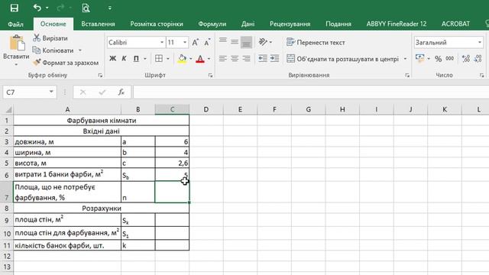Toggle italic К formatting
Screen dimensions: 489x275
[124, 59]
